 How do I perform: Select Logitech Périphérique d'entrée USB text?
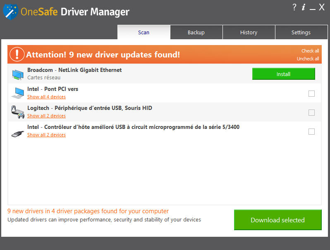pos(90,108)
